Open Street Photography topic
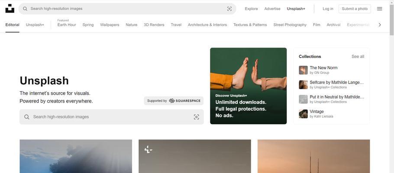The image size is (394, 173). (x=290, y=25)
